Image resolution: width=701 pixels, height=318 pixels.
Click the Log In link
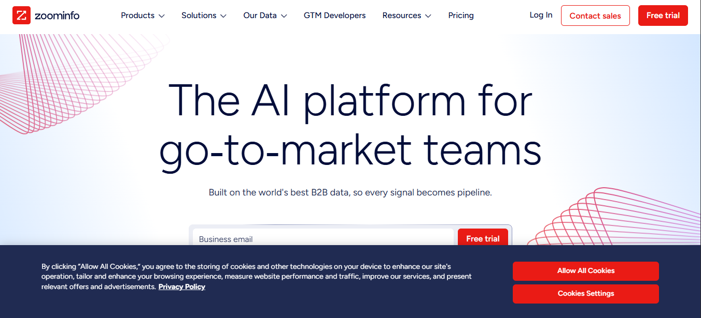[x=541, y=15]
